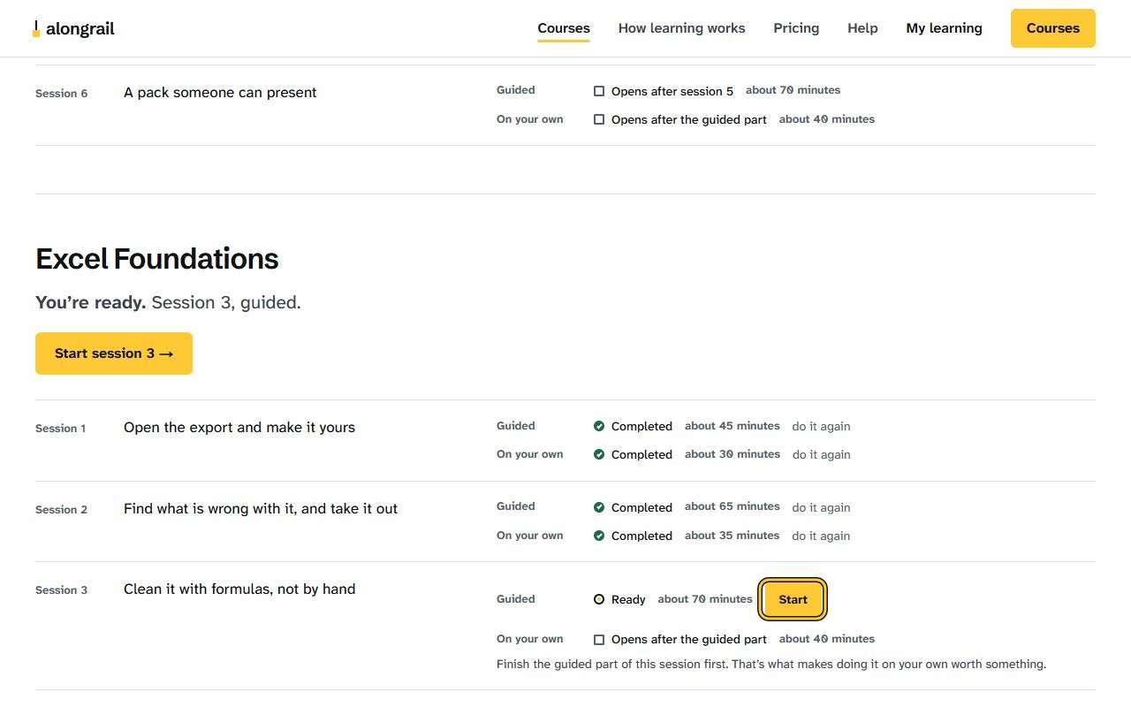Click 'do it again' for Session 1 Guided

(821, 426)
